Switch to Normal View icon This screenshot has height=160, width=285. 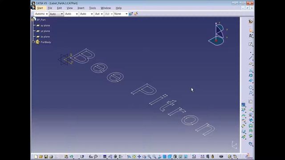click(159, 156)
